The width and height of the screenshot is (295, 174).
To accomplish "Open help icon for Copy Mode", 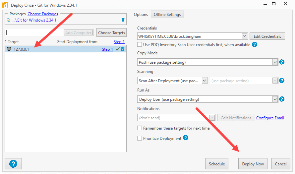I will pyautogui.click(x=282, y=62).
